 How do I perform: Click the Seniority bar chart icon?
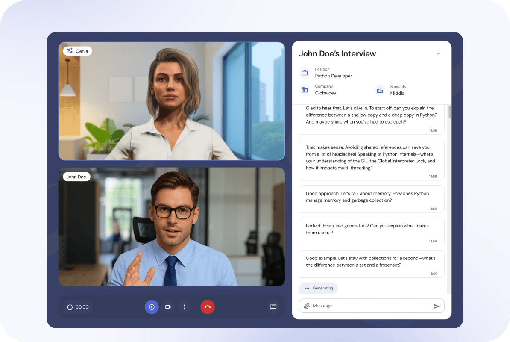[380, 90]
